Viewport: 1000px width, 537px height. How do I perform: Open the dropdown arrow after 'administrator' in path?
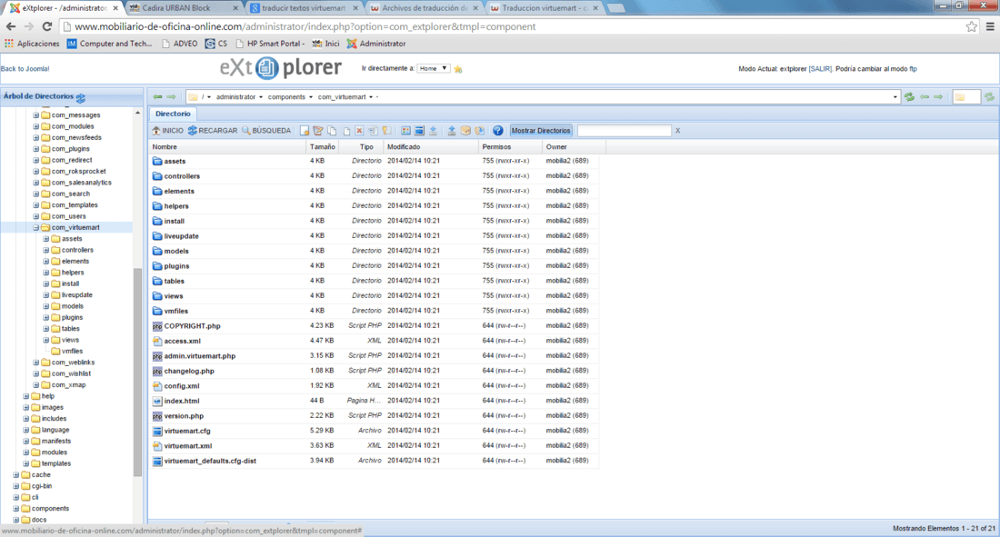[x=260, y=97]
